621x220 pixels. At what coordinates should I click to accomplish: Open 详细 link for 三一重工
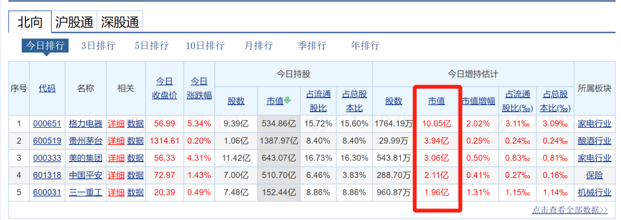[116, 192]
